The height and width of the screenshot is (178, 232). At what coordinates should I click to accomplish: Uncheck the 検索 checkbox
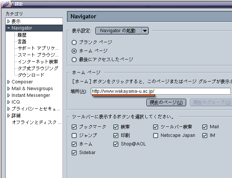[x=116, y=127]
